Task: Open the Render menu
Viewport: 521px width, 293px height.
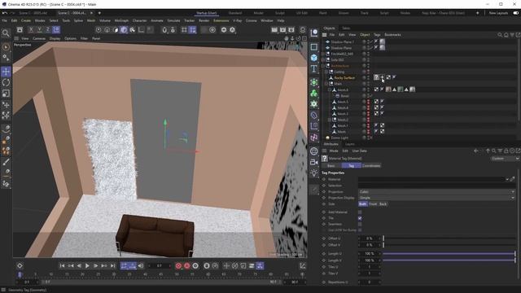Action: coord(204,20)
